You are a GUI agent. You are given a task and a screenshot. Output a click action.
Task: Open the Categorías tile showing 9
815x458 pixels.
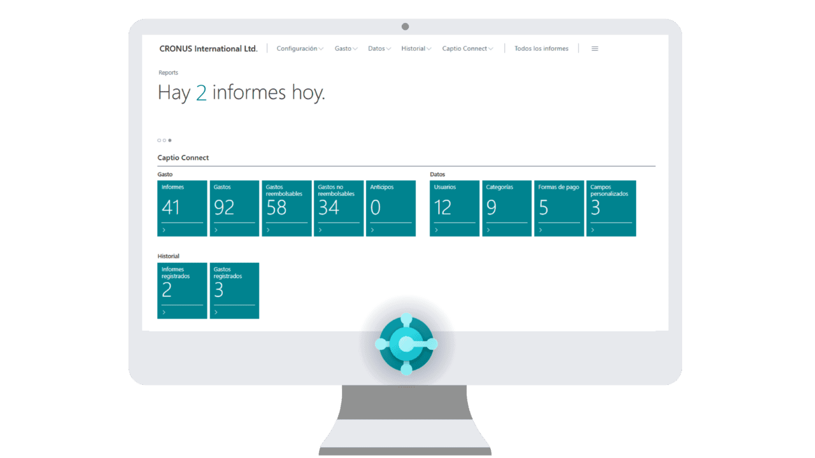coord(507,208)
